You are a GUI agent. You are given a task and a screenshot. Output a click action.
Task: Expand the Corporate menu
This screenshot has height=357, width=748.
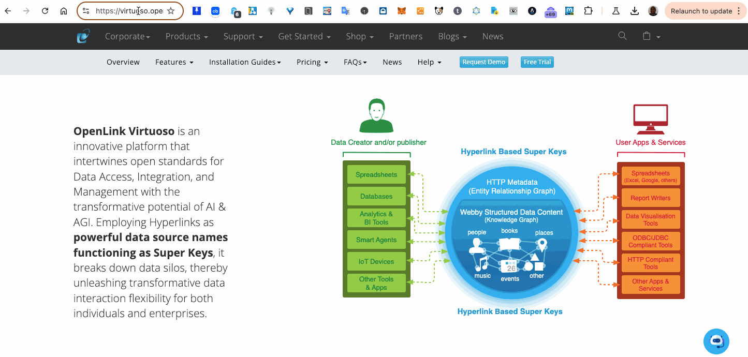click(x=127, y=36)
